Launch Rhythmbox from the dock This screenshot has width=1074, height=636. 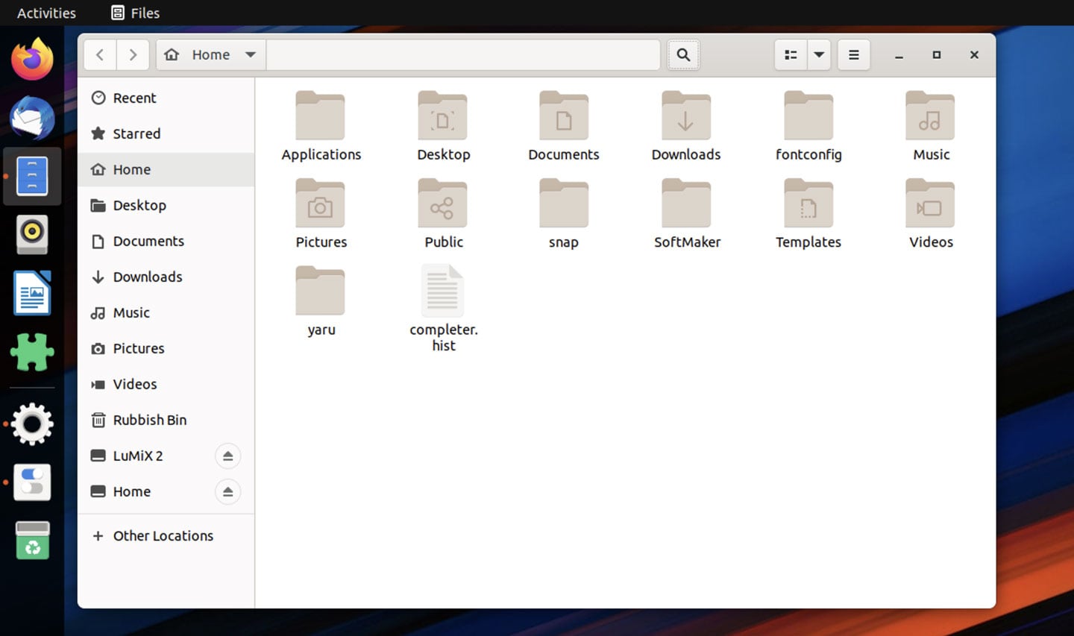(32, 234)
